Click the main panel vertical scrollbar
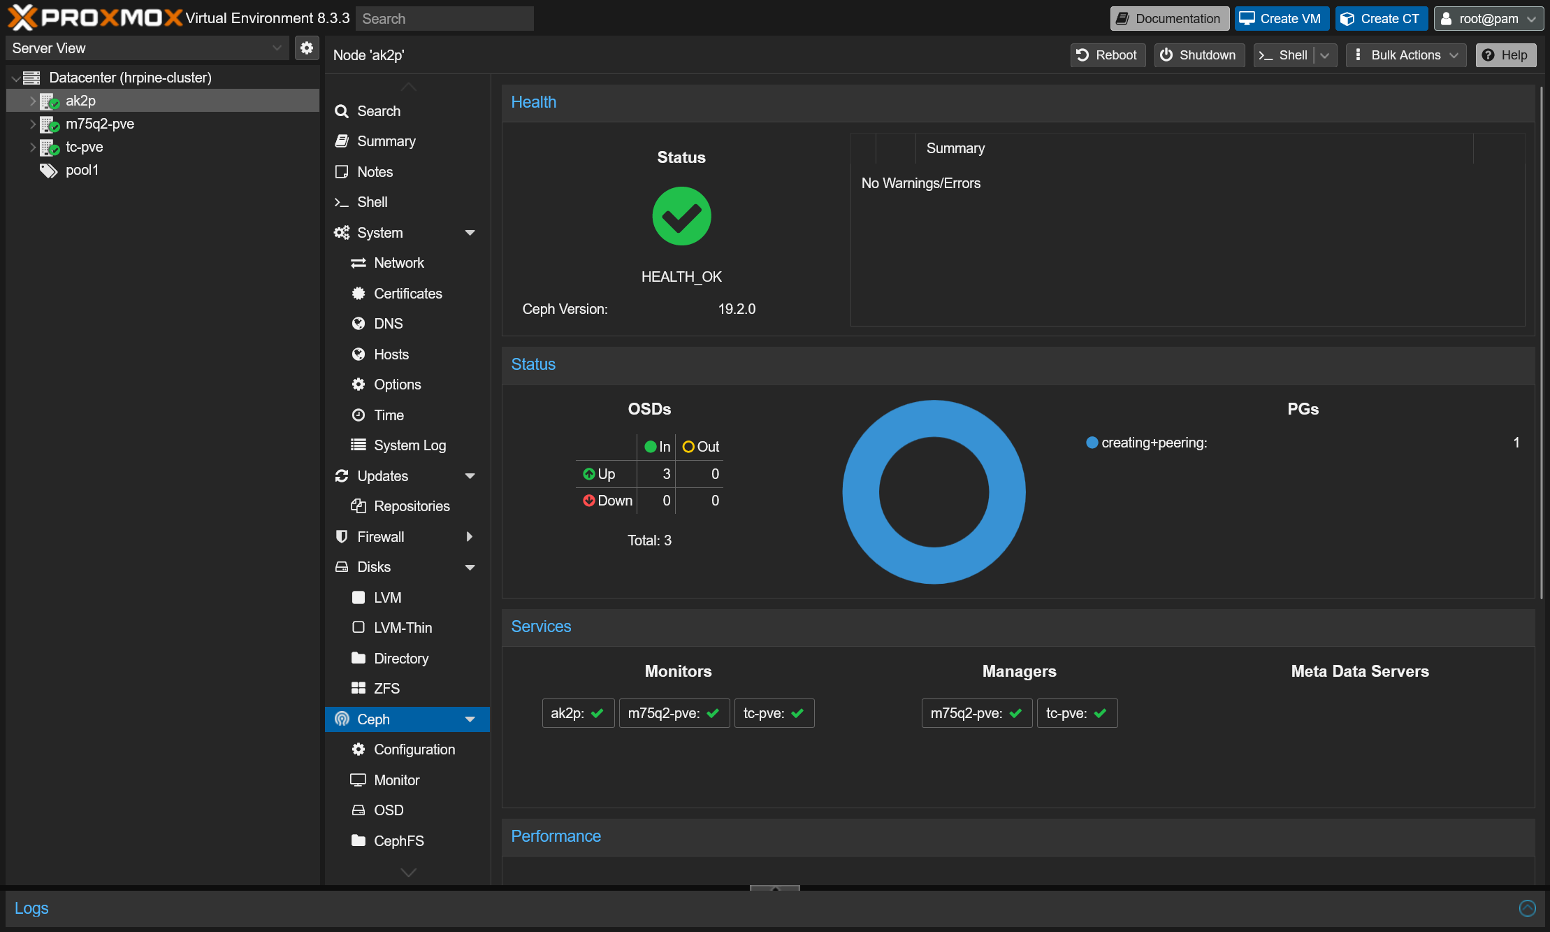This screenshot has height=932, width=1550. [x=1542, y=343]
